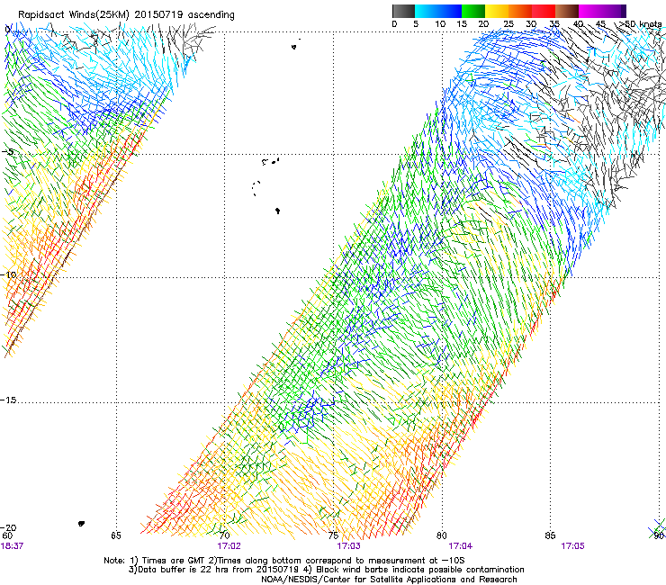
Task: Select the yellow 20-25 knots legend swatch
Action: coord(497,11)
